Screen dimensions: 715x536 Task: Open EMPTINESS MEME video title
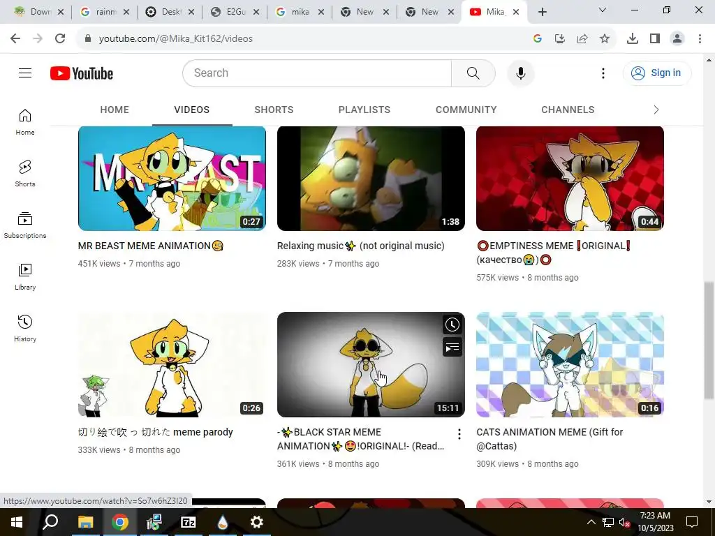554,253
